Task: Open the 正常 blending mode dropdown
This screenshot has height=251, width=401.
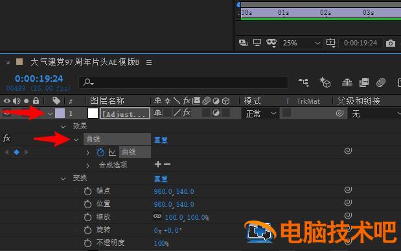Action: point(260,114)
